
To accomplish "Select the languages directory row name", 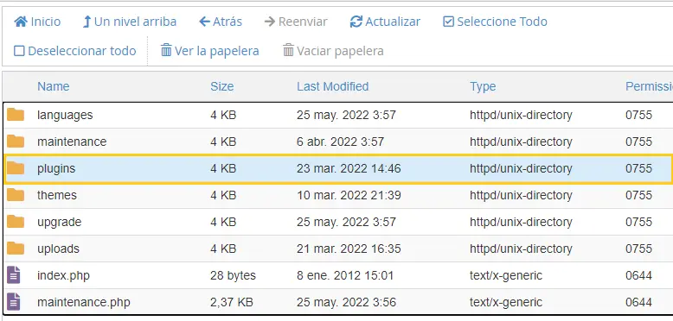I will [65, 115].
